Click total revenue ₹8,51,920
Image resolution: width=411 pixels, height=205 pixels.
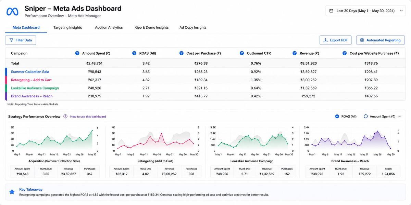308,63
